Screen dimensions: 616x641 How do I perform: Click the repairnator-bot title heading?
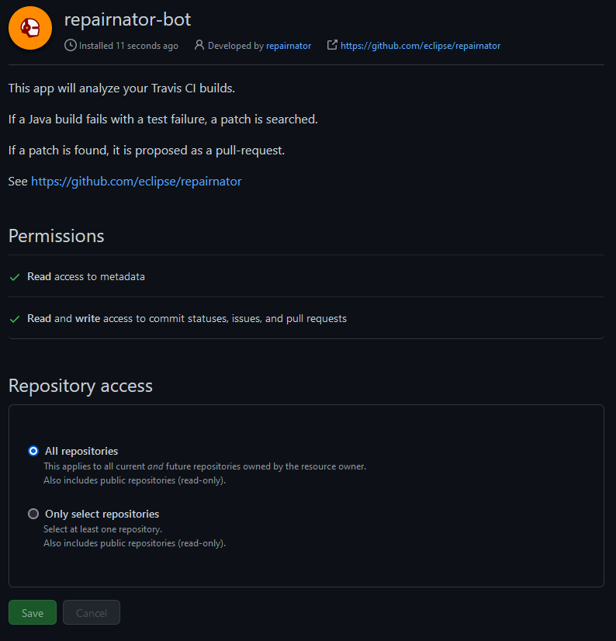(127, 19)
